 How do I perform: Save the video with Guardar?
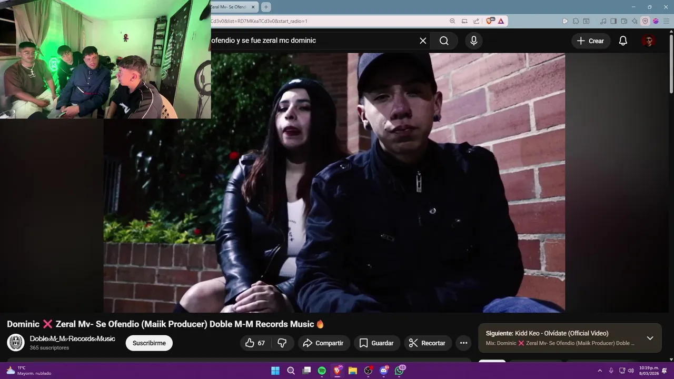(377, 343)
